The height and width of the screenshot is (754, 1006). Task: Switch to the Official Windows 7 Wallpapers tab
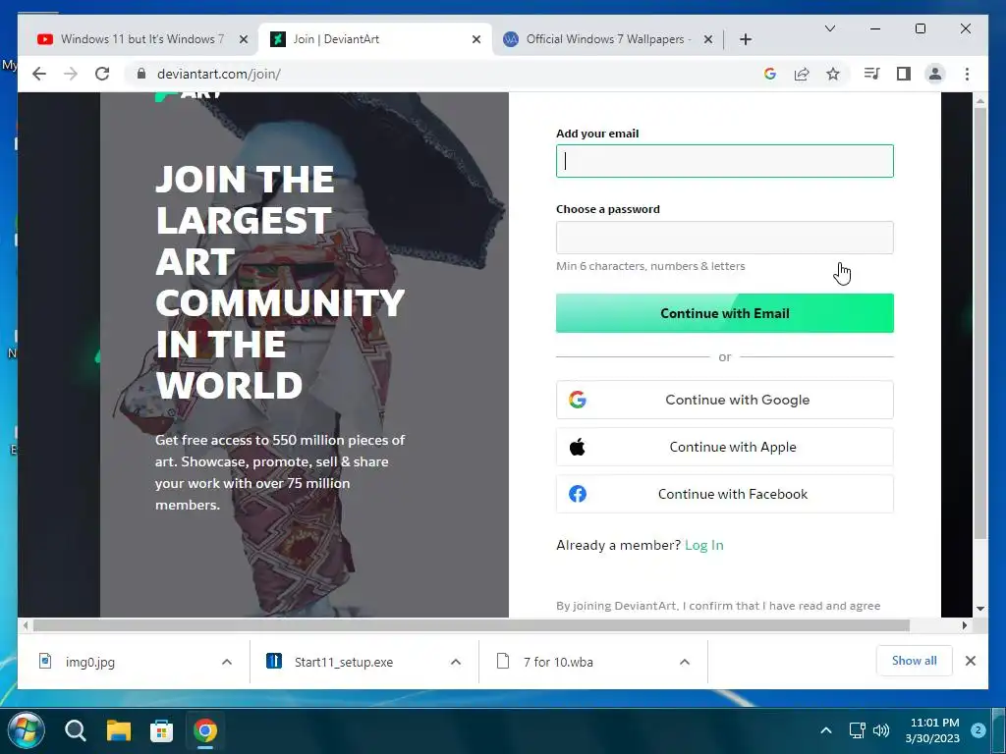tap(608, 39)
